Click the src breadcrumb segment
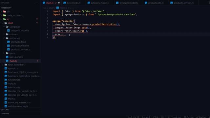Viewport: 210px width, 118px height. (x=45, y=8)
